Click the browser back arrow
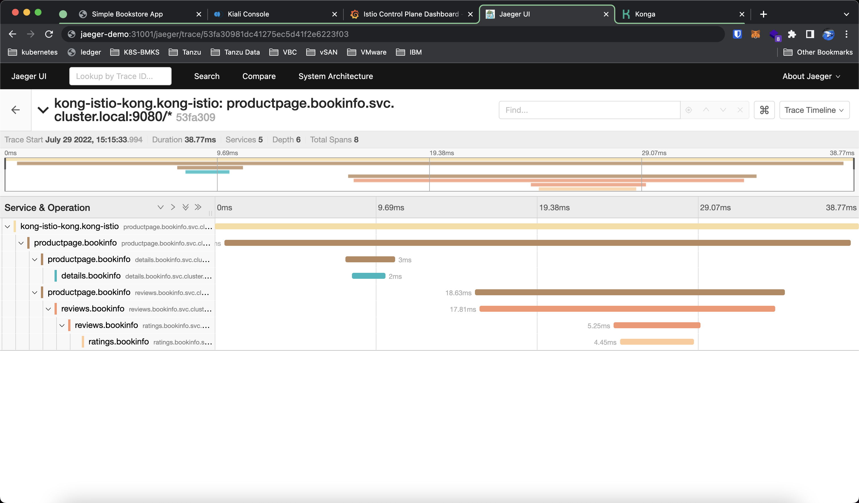This screenshot has width=859, height=503. coord(12,34)
